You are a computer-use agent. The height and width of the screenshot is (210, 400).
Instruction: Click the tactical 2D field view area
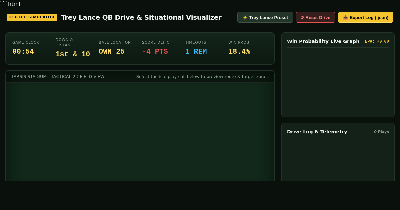tap(140, 132)
